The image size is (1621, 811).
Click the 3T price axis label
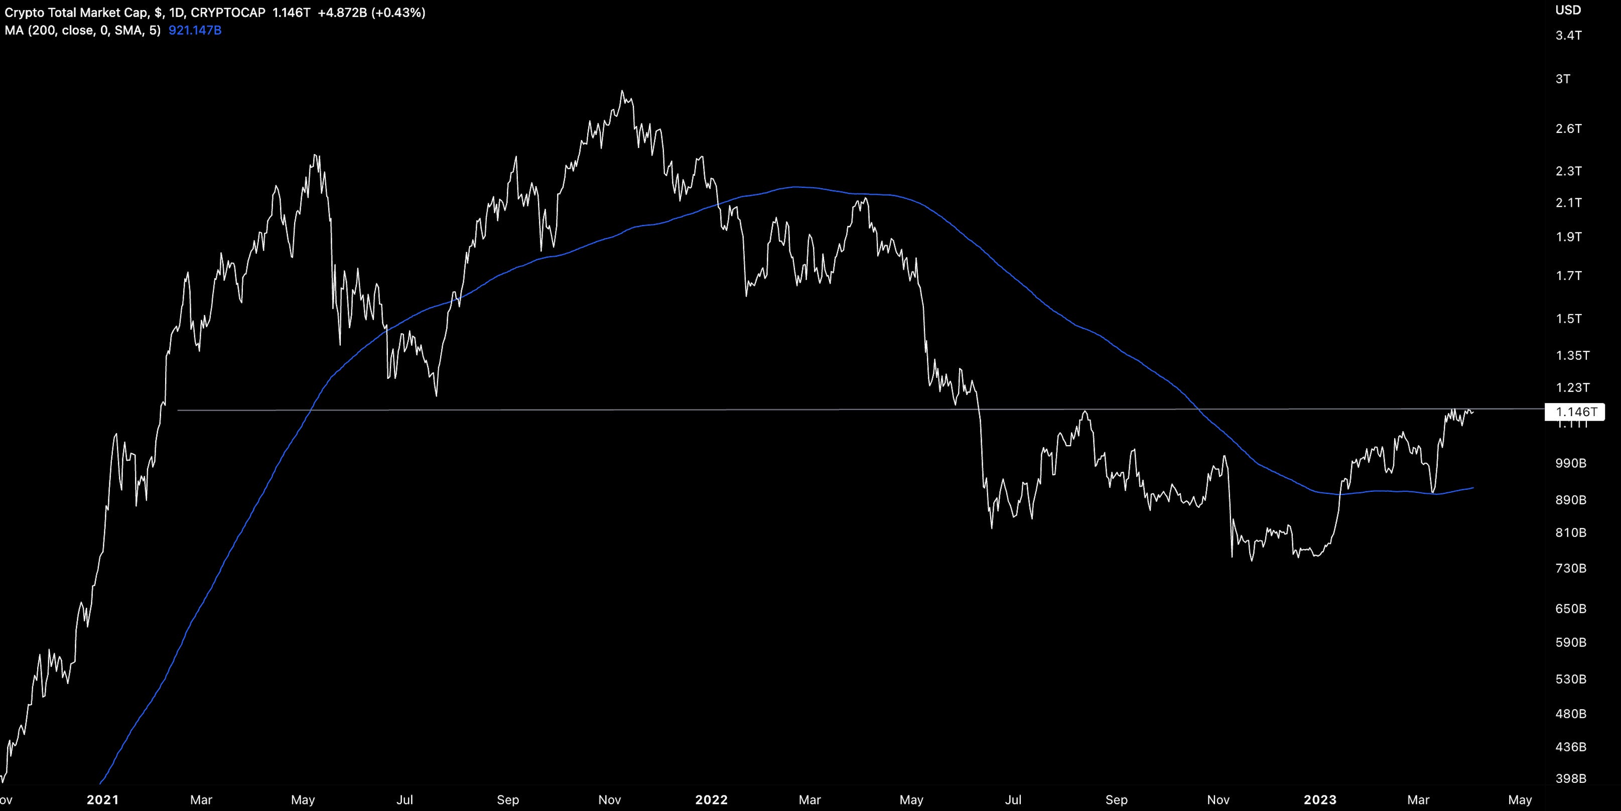point(1562,79)
